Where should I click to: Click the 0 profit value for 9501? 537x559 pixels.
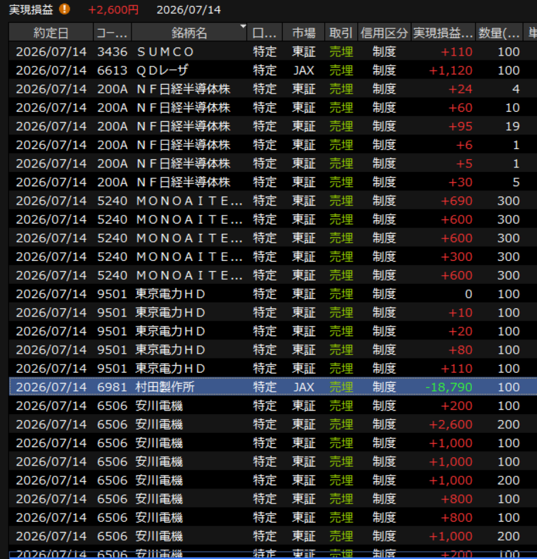[469, 294]
